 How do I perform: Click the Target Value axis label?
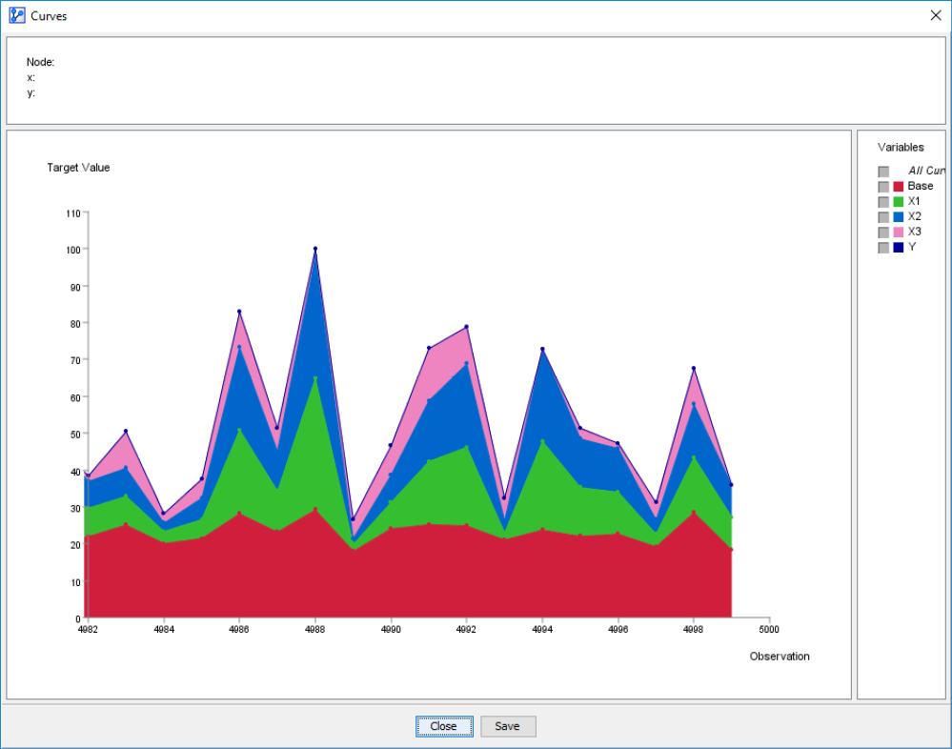coord(78,168)
